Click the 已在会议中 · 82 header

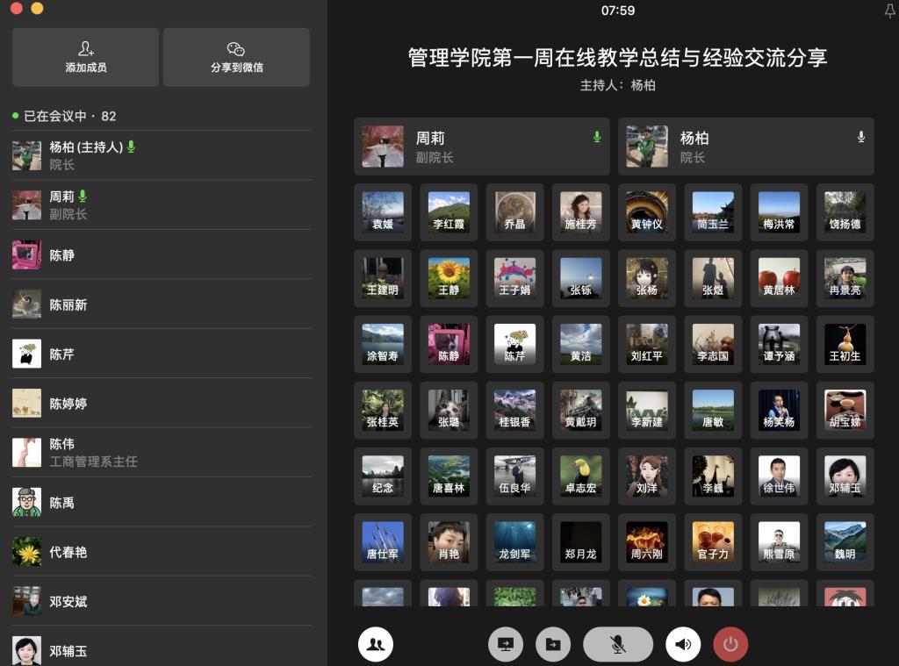[66, 116]
